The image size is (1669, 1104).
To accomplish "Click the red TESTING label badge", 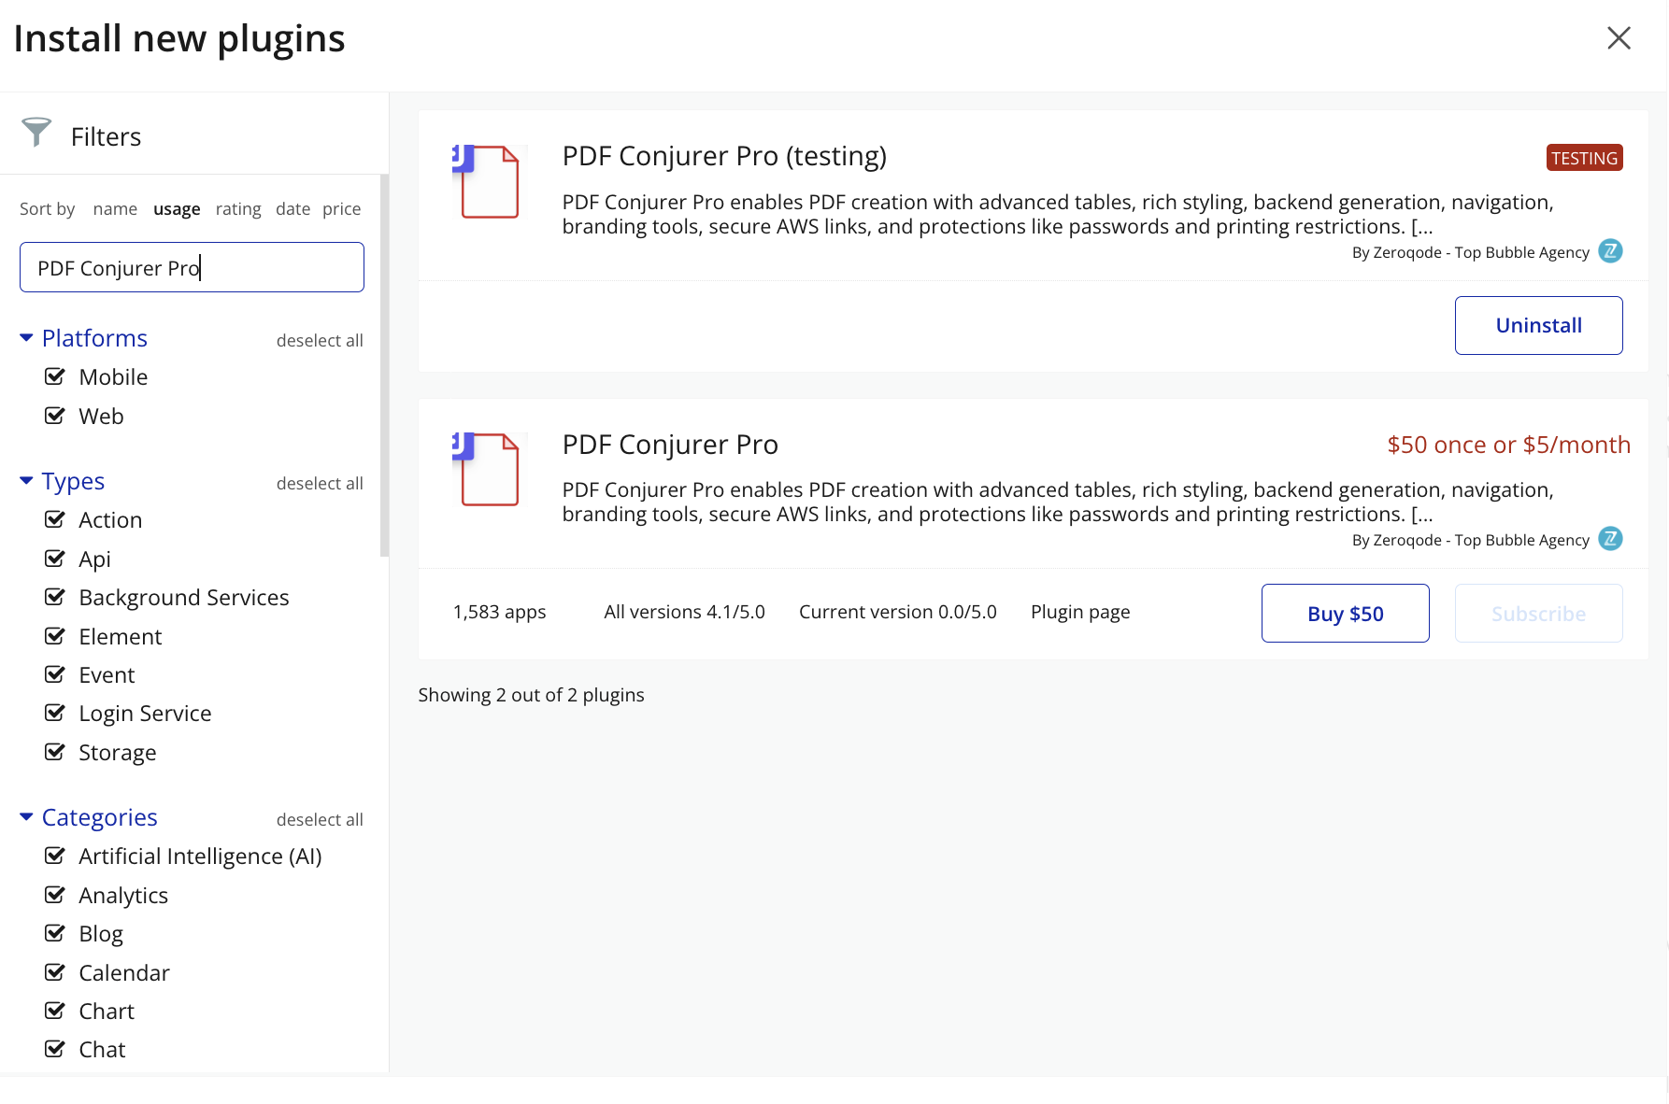I will 1584,158.
